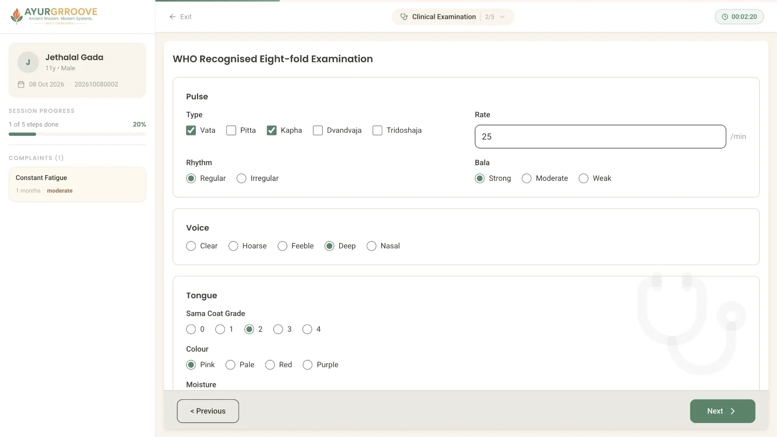Click the 20% progress value
777x437 pixels.
(x=139, y=124)
